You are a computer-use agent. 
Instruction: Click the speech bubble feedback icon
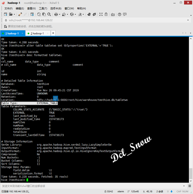pyautogui.click(x=125, y=14)
